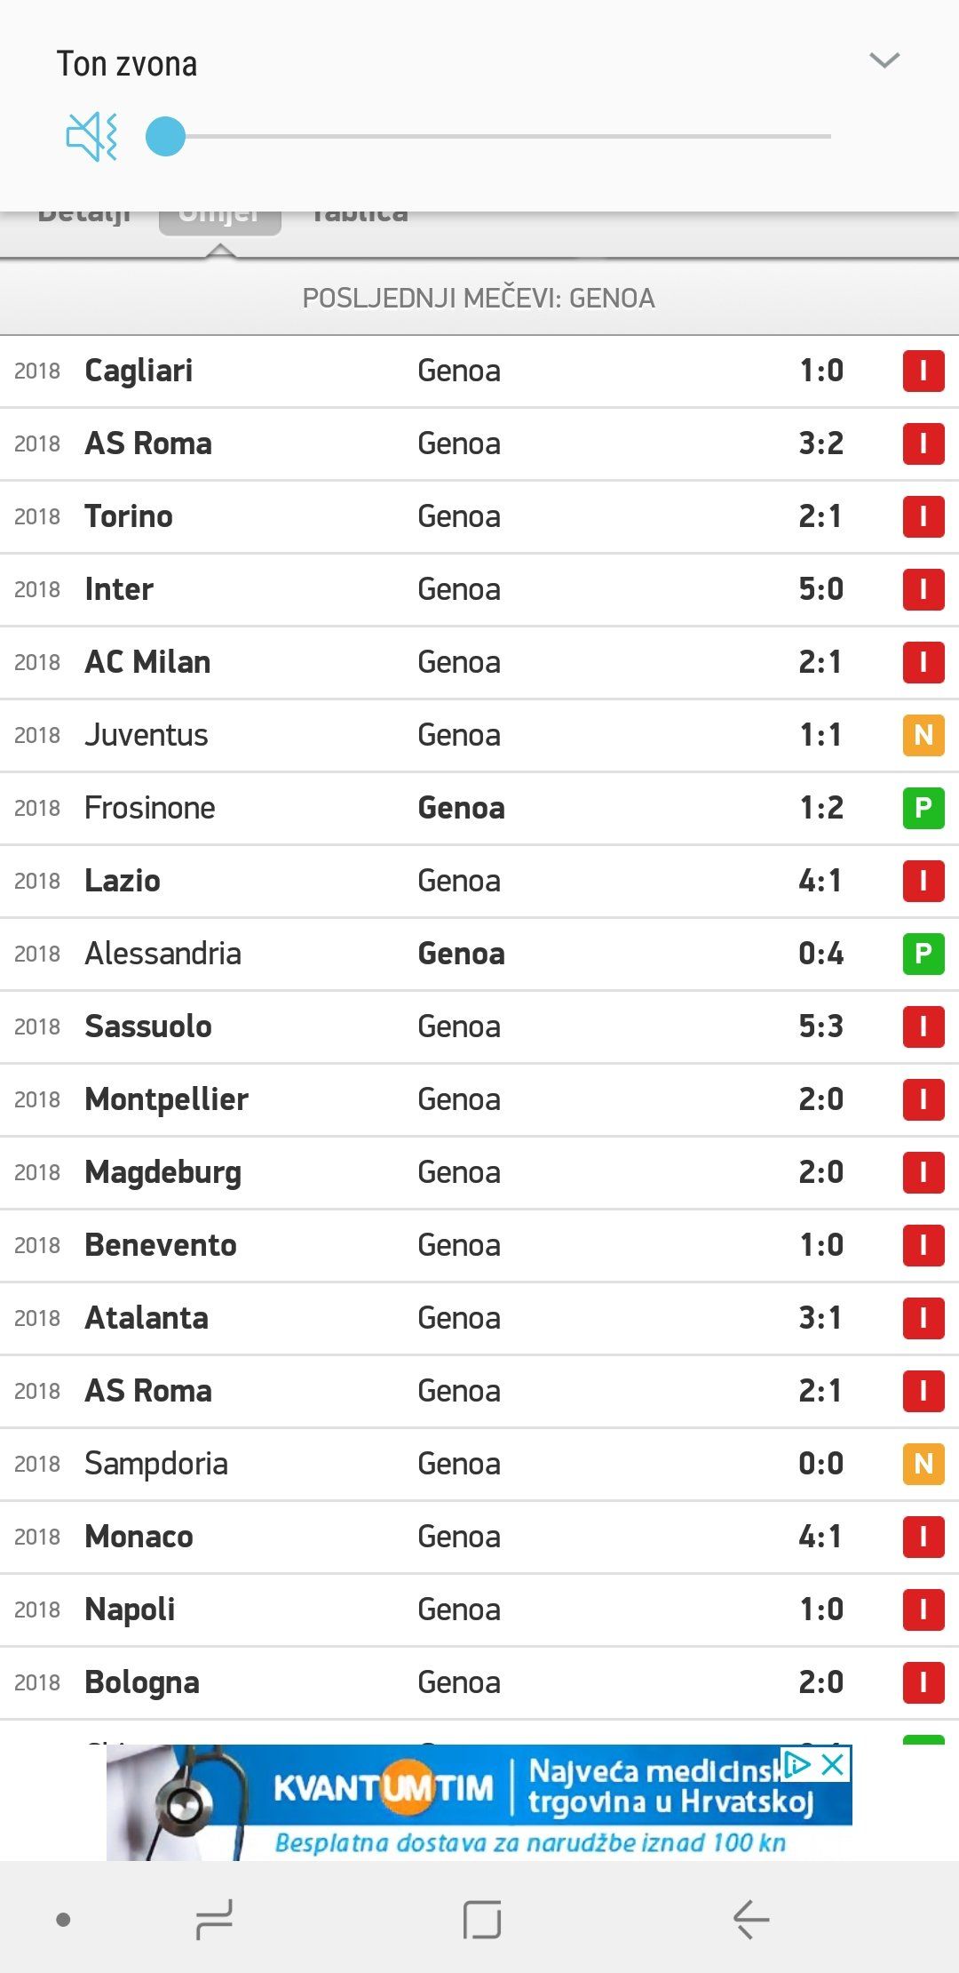Tap the AdChoices info icon on ad
This screenshot has height=1973, width=959.
(x=797, y=1764)
